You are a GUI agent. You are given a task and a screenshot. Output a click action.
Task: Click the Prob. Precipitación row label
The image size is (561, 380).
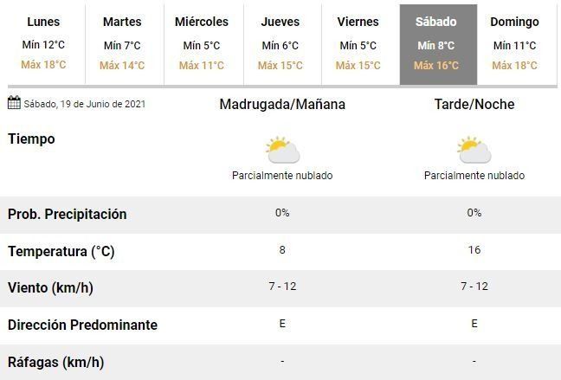(x=68, y=215)
